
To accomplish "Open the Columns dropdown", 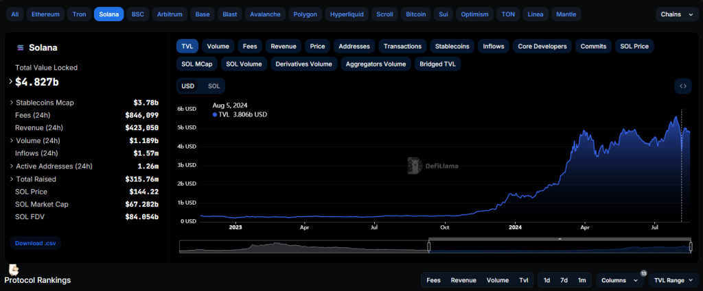I will pos(620,280).
